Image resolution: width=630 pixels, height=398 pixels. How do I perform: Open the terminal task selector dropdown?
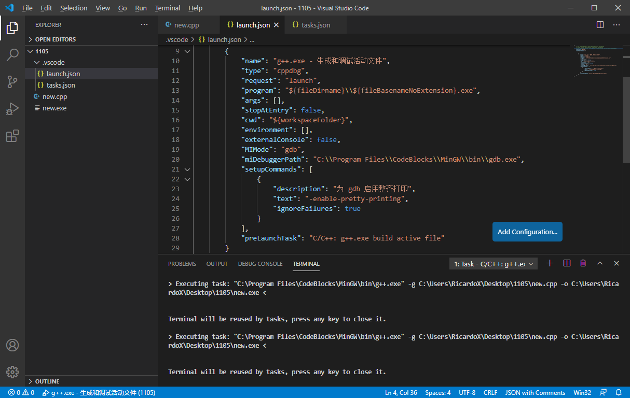coord(493,264)
